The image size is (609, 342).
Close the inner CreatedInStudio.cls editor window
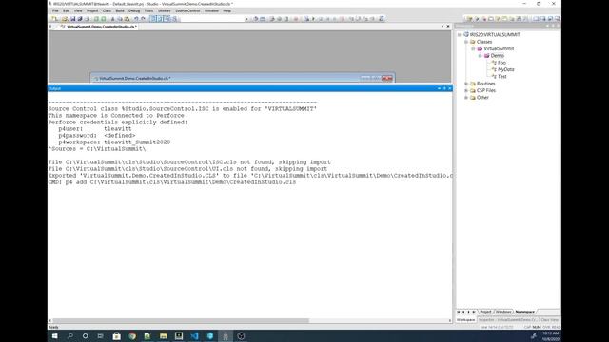[x=387, y=78]
